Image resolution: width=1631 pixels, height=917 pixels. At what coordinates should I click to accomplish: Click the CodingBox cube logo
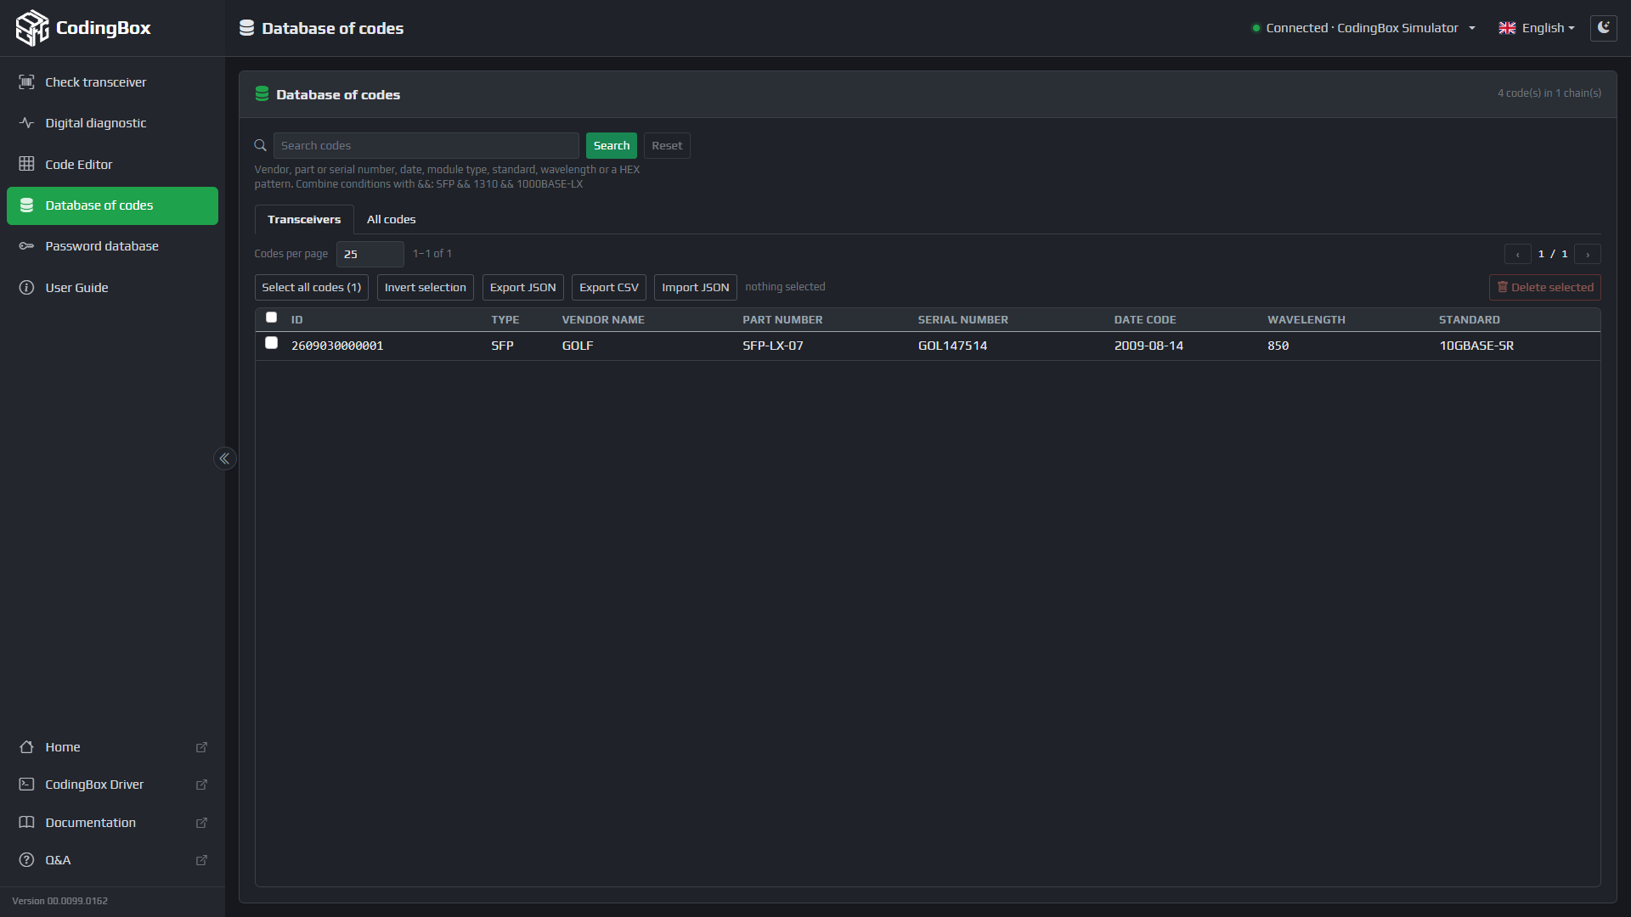[32, 28]
